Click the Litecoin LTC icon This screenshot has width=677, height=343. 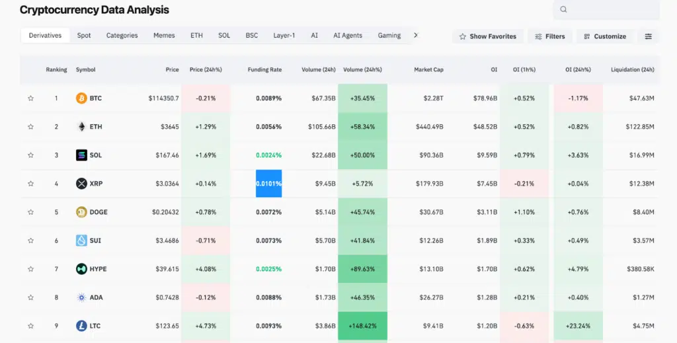[x=81, y=326]
